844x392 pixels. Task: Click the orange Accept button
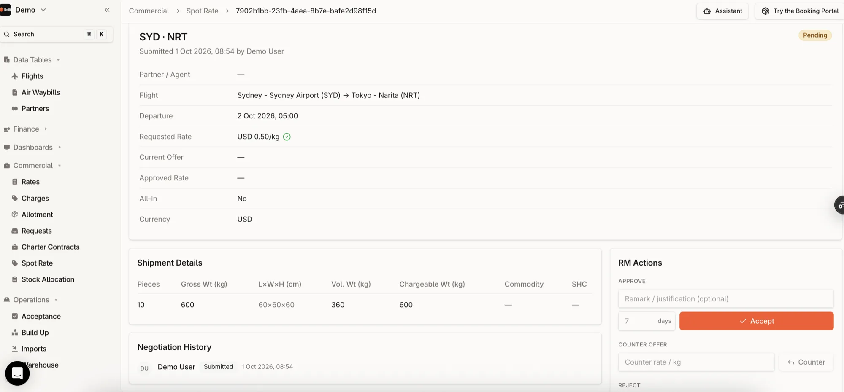[x=756, y=321]
